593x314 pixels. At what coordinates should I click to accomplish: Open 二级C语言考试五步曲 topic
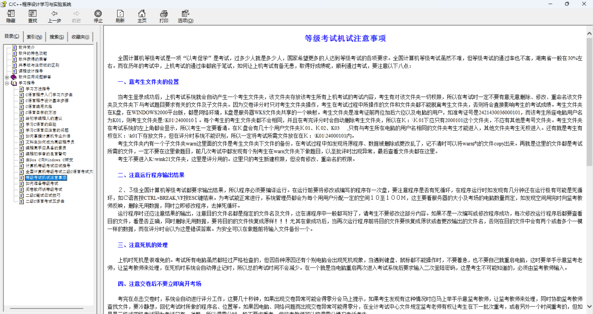[44, 201]
